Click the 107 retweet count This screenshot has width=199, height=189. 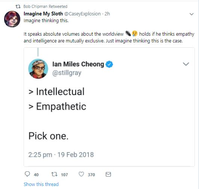[64, 175]
